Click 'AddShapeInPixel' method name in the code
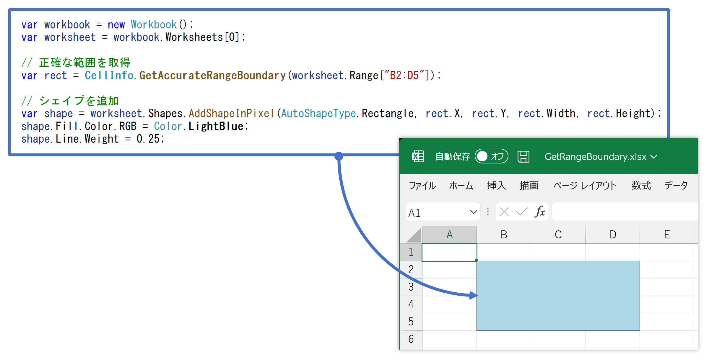 (232, 114)
